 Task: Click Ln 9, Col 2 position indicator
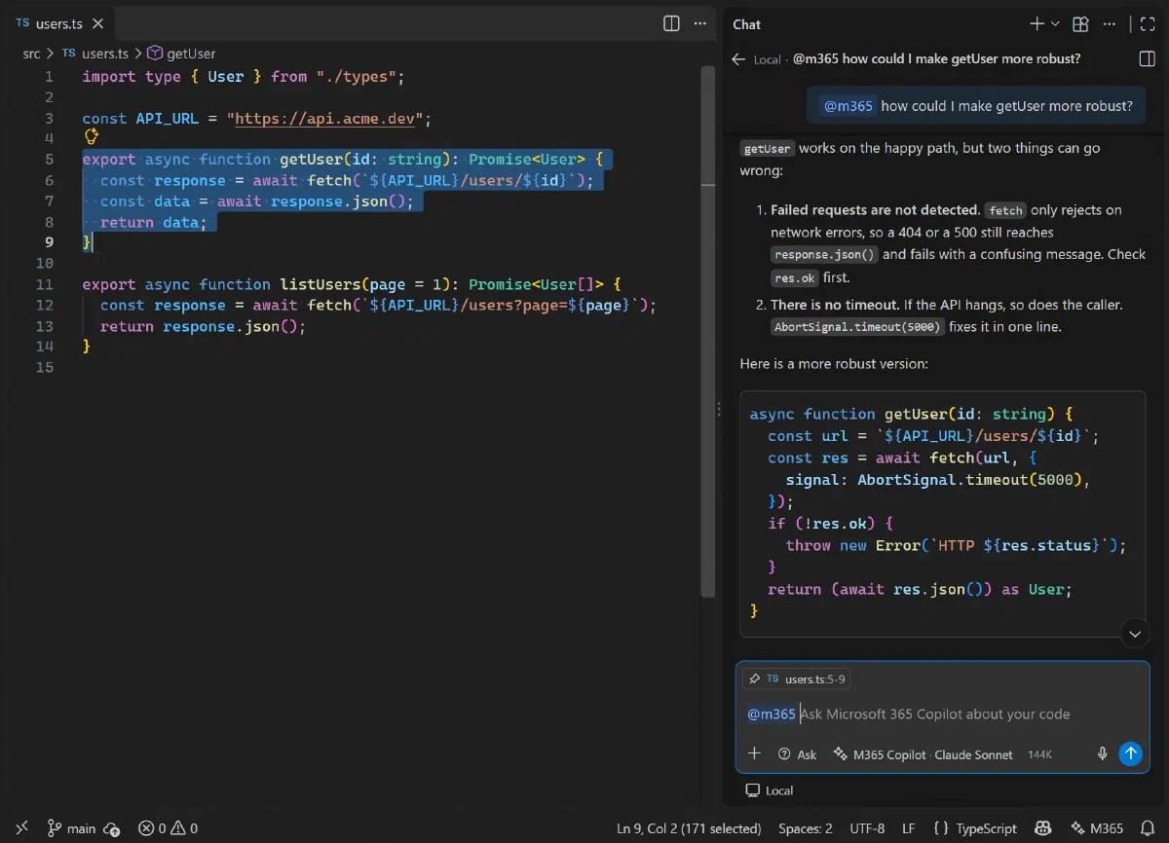(689, 828)
